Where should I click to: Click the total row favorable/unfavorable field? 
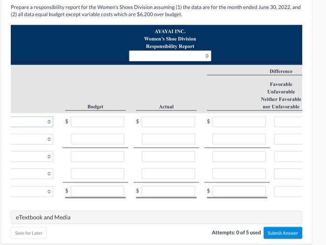point(288,191)
